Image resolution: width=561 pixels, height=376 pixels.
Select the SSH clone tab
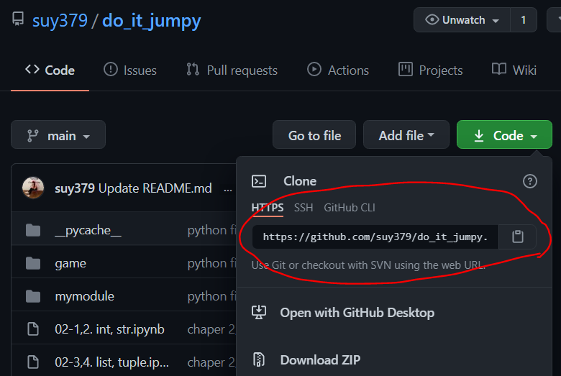coord(304,208)
